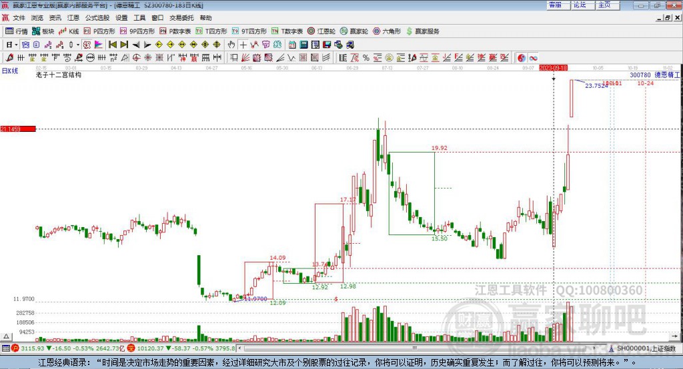Open the 窗口 menu
Viewport: 683px width, 369px height.
(157, 18)
